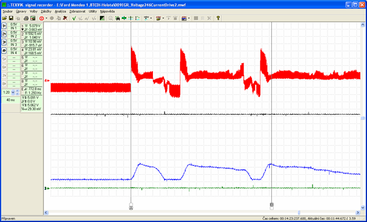The image size is (367, 222).
Task: Toggle channel 4 button on left panel
Action: (4, 51)
